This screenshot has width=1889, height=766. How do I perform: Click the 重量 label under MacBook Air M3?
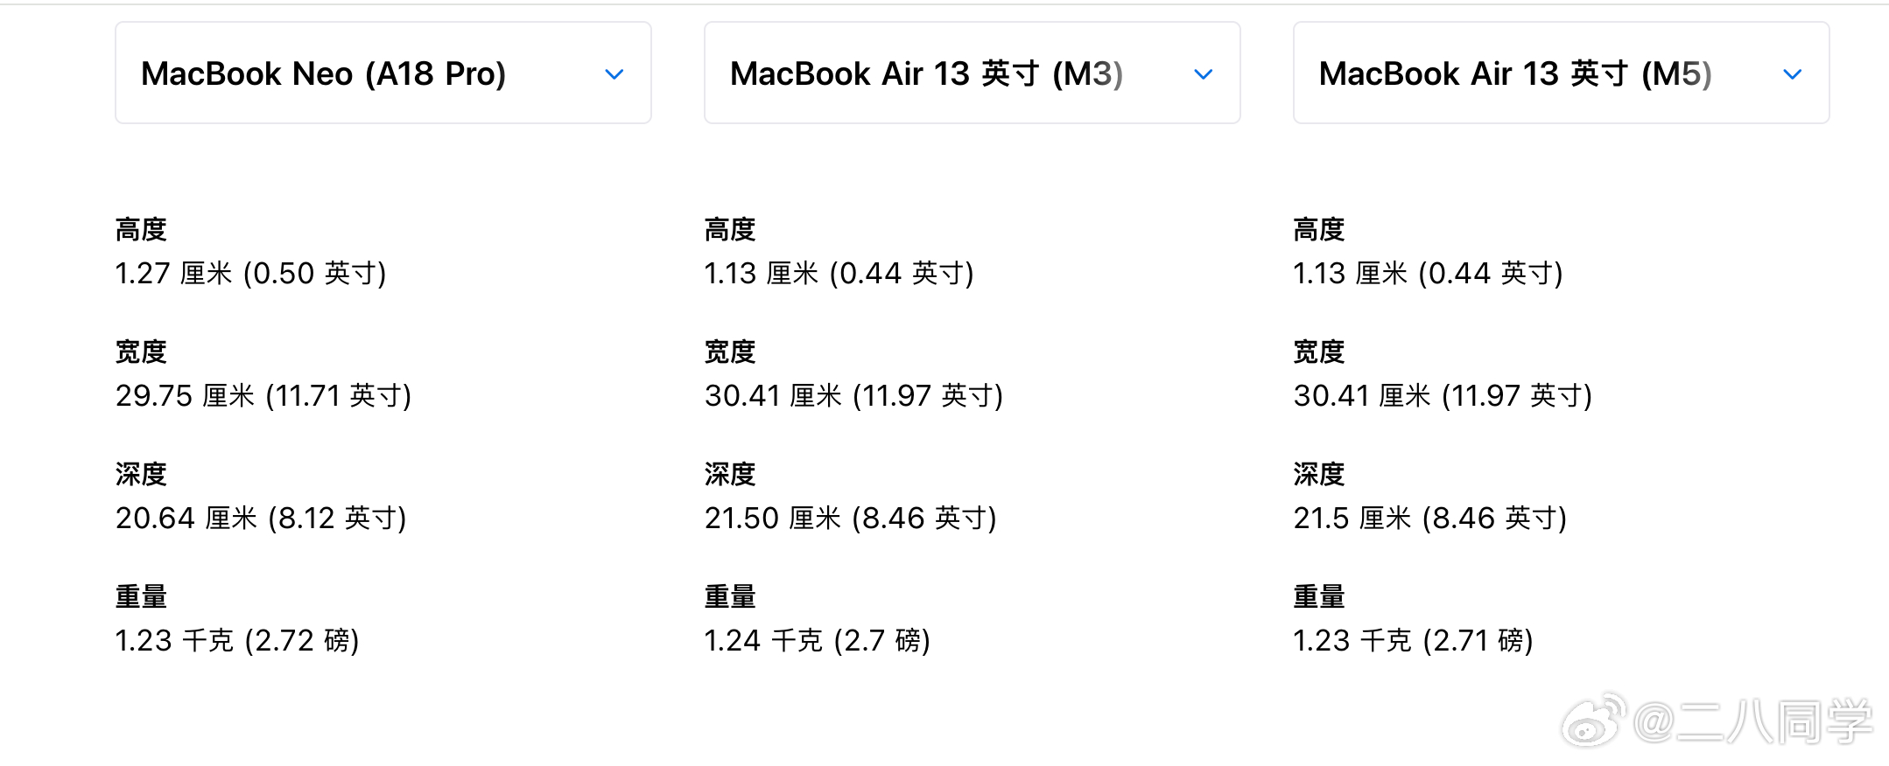click(730, 596)
